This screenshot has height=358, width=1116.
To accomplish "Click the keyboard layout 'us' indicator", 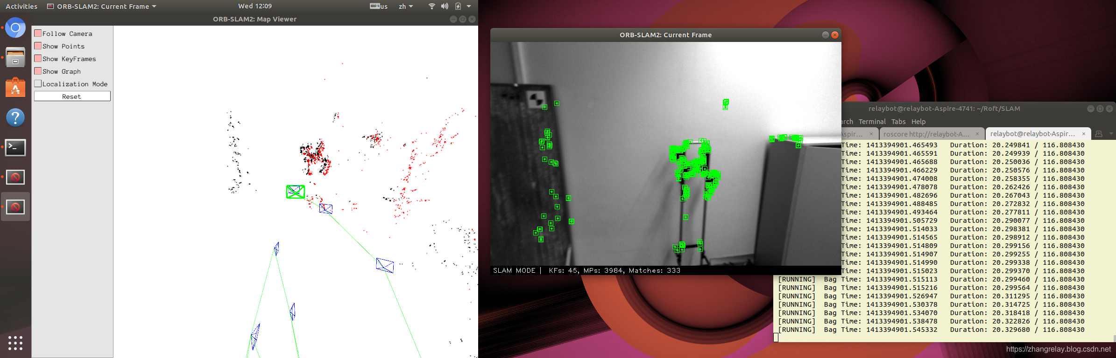I will pos(379,6).
